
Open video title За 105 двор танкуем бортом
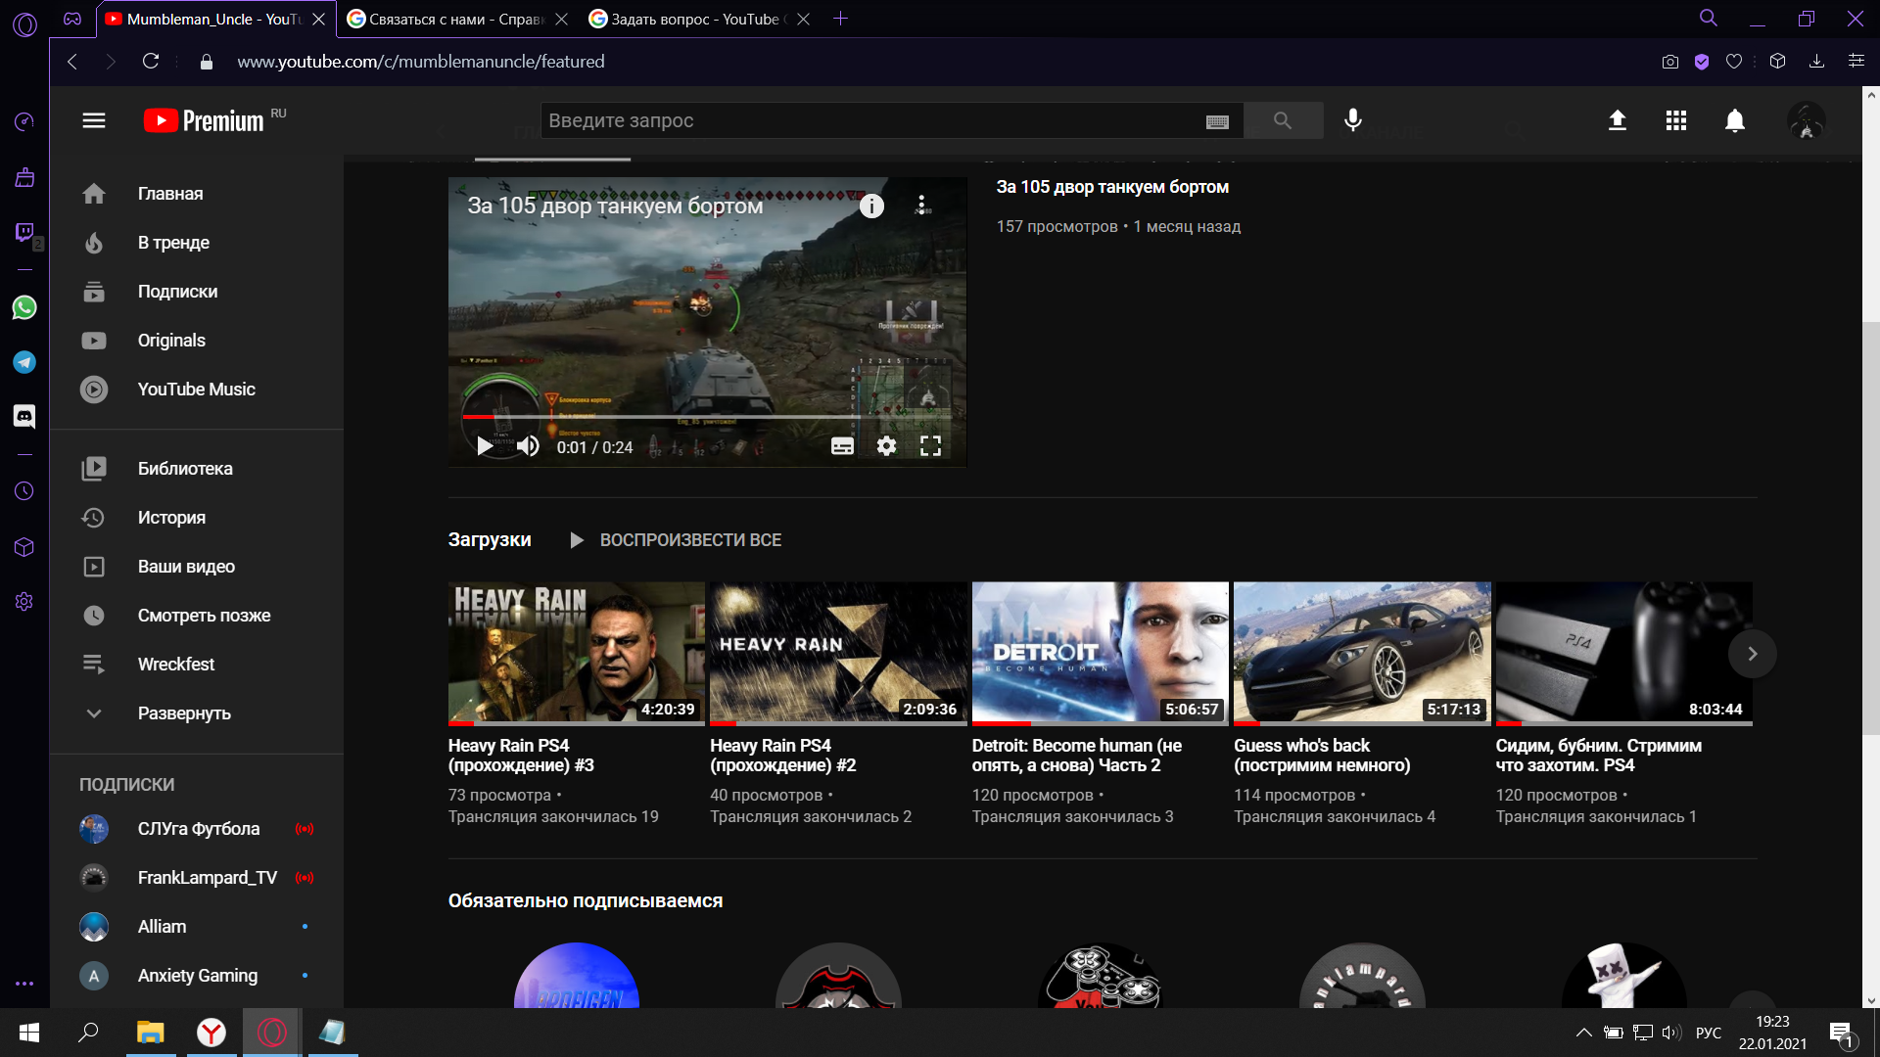(x=1112, y=187)
